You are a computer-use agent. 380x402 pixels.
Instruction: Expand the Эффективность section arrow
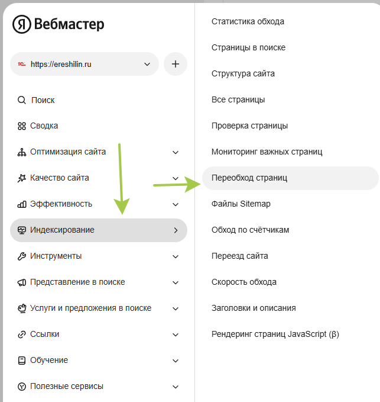click(x=176, y=204)
